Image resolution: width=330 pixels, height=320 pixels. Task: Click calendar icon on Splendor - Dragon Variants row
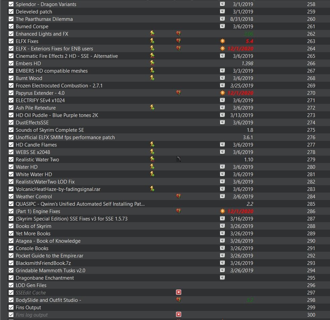click(222, 4)
